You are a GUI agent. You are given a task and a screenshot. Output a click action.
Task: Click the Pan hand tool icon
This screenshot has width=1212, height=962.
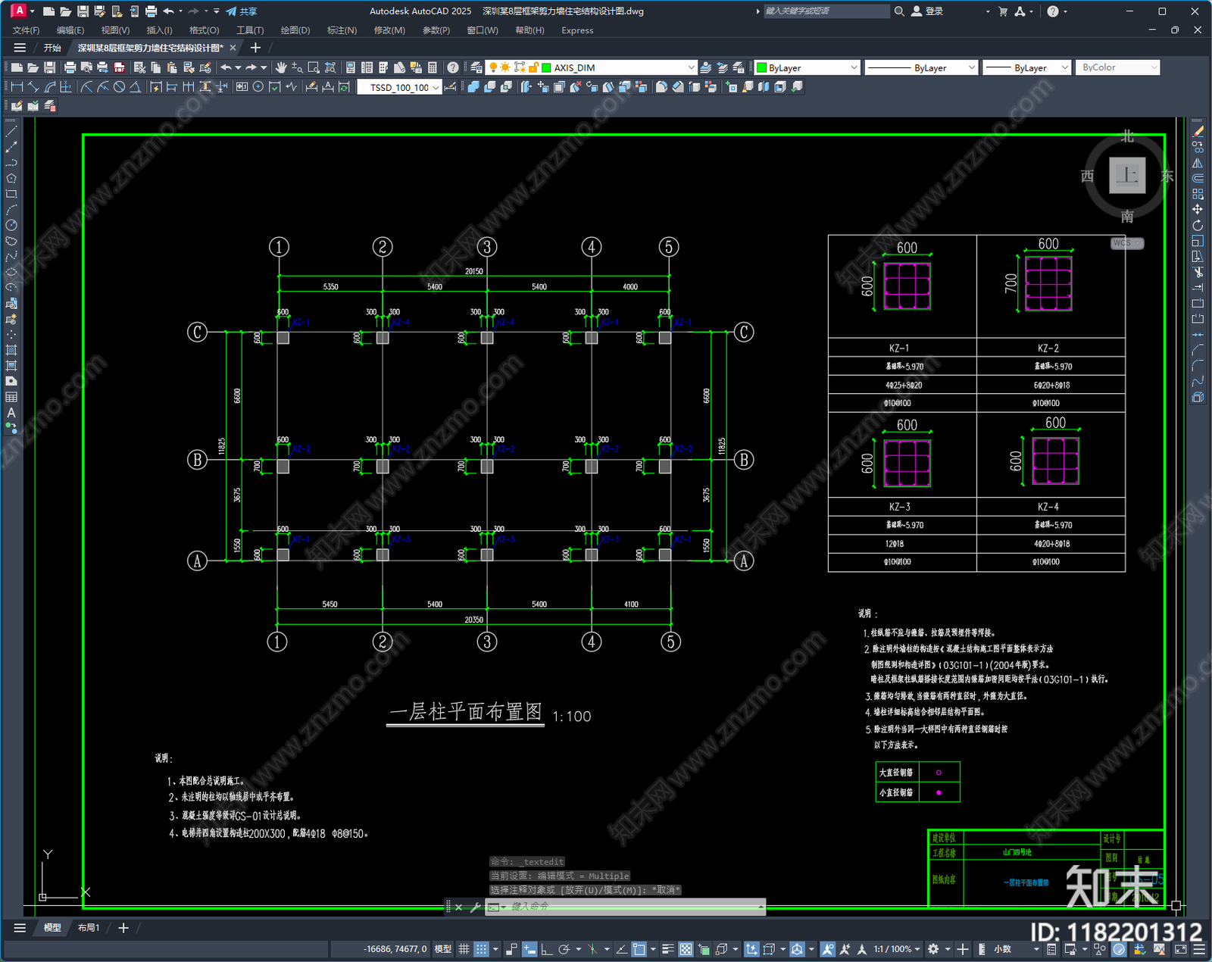[281, 67]
